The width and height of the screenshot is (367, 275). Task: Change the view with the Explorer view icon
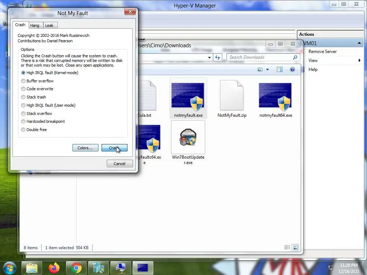click(260, 69)
